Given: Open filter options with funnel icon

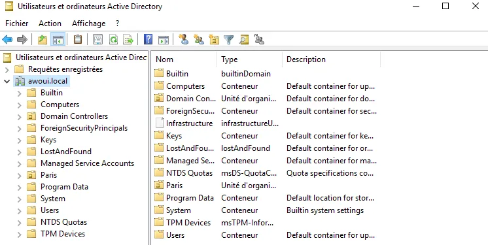Looking at the screenshot, I should pyautogui.click(x=229, y=39).
